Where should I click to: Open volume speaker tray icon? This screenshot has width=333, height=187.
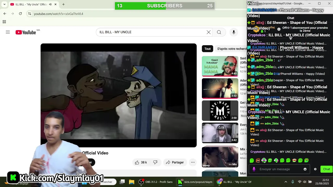click(x=305, y=182)
